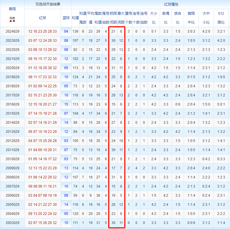Viewport: 230px width, 229px height.
Task: Click the 最大间距 column header
Action: tap(121, 18)
